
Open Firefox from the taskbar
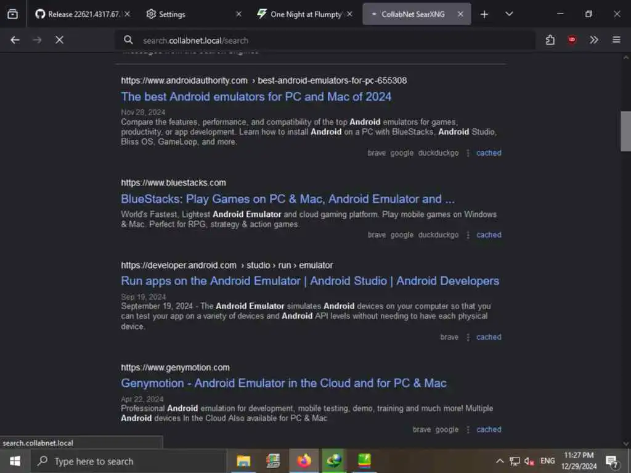pyautogui.click(x=304, y=461)
